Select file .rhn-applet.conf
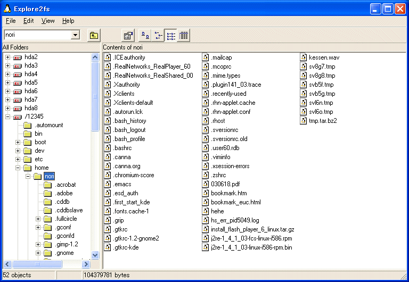The width and height of the screenshot is (409, 282). point(231,112)
